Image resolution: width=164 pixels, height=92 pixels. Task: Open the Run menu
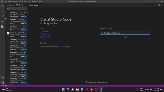[x=29, y=2]
